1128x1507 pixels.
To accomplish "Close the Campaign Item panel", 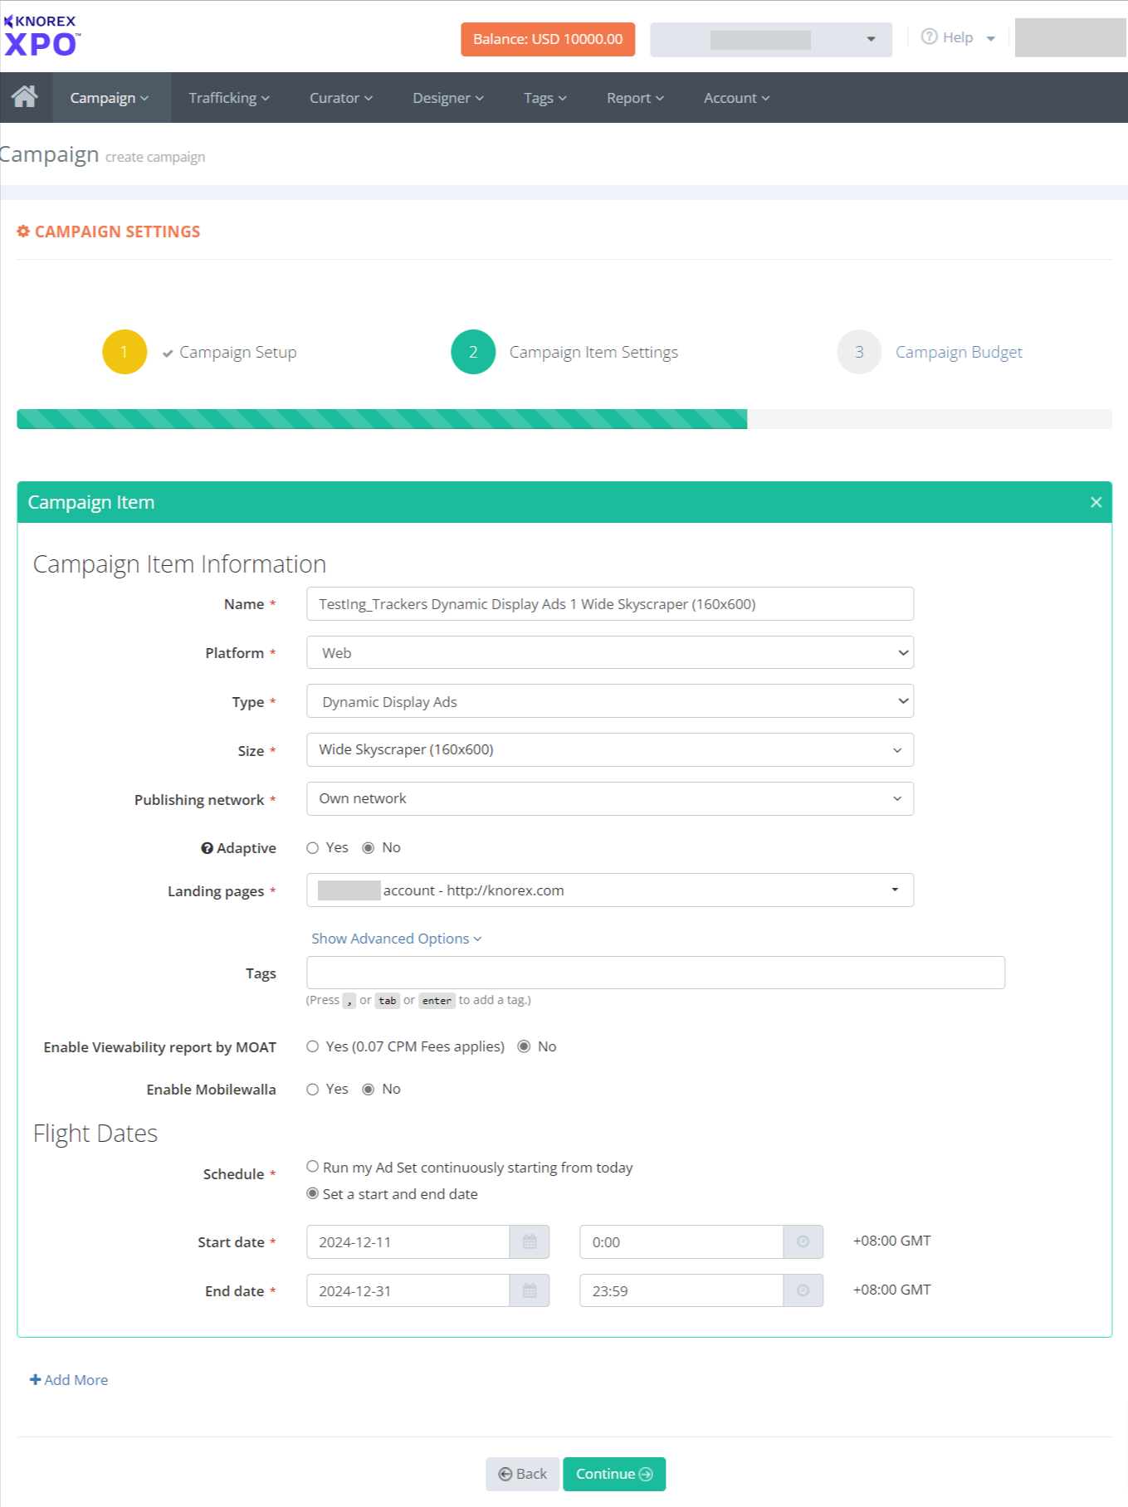I will pyautogui.click(x=1096, y=502).
